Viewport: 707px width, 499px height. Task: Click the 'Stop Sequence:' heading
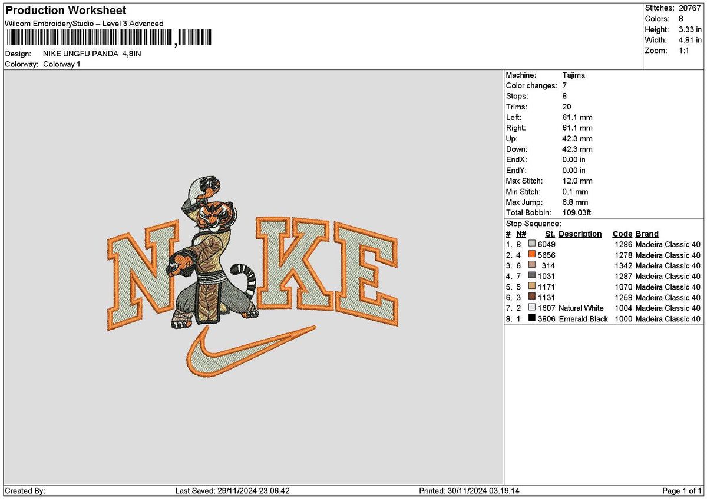click(534, 224)
